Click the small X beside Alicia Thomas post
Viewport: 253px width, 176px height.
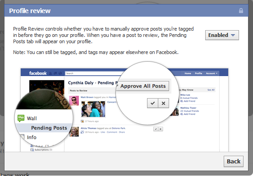[161, 129]
